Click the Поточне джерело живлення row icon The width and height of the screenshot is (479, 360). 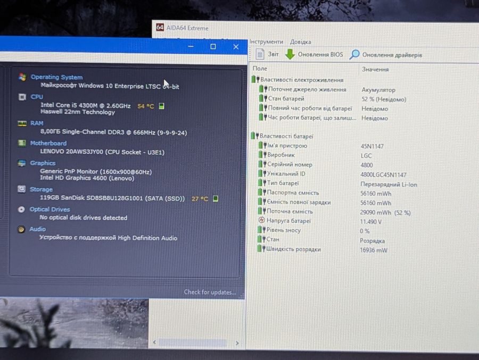tap(263, 89)
